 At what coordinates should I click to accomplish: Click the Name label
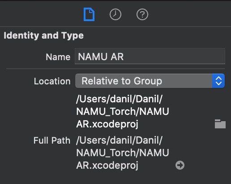tap(58, 57)
